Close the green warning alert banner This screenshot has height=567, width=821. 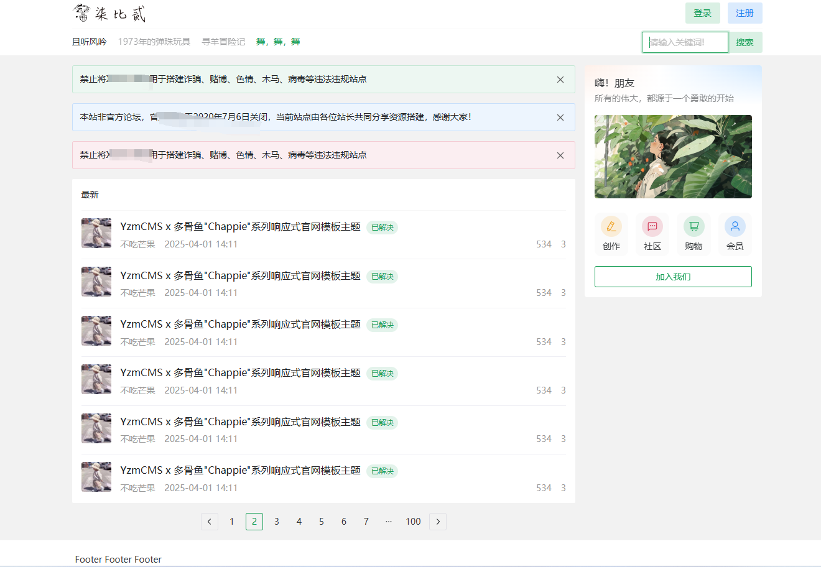click(560, 80)
